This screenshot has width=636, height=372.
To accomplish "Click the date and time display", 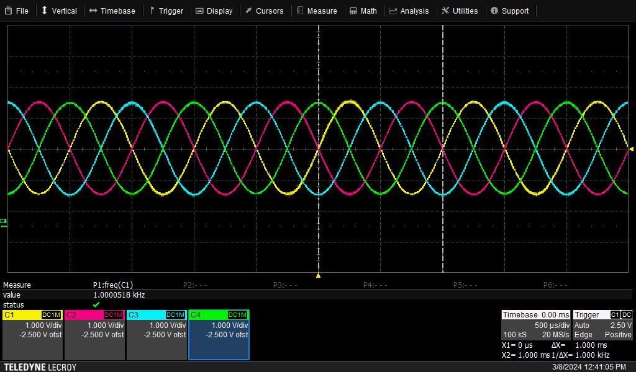I will point(589,367).
